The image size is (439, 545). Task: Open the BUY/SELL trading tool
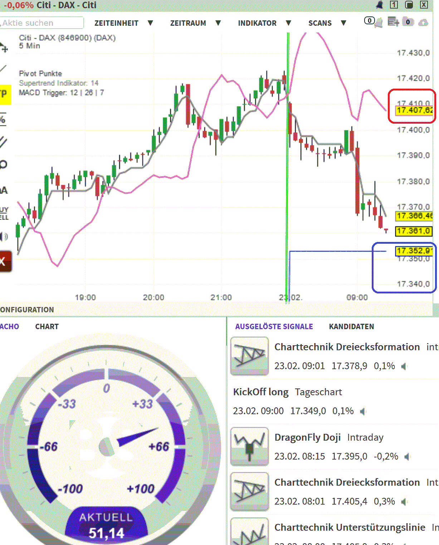[x=4, y=211]
